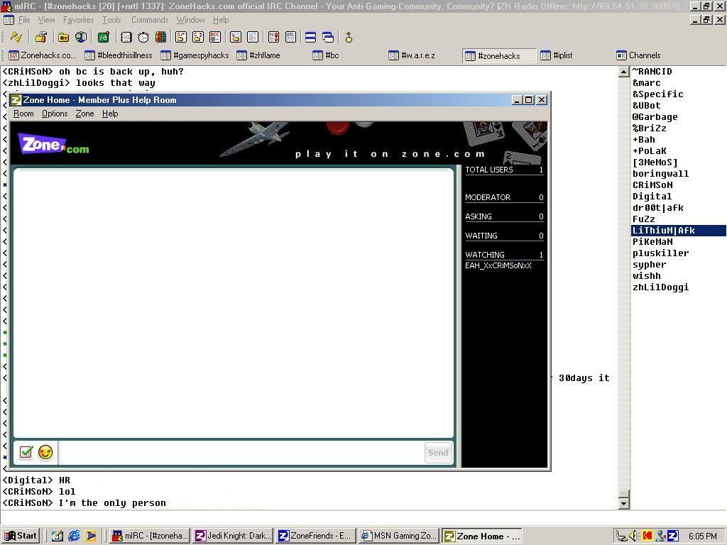The image size is (727, 545).
Task: Click the mIRC chat scrollbar down arrow
Action: point(623,503)
